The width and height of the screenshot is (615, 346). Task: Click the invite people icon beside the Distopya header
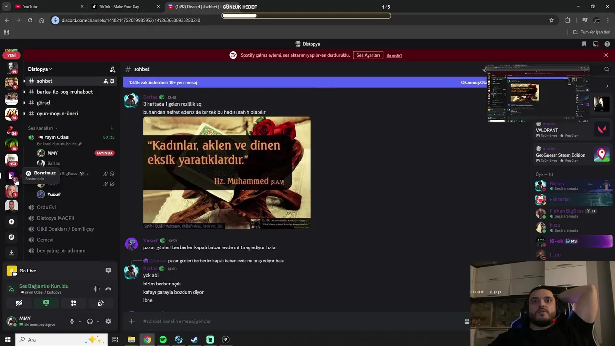click(112, 69)
